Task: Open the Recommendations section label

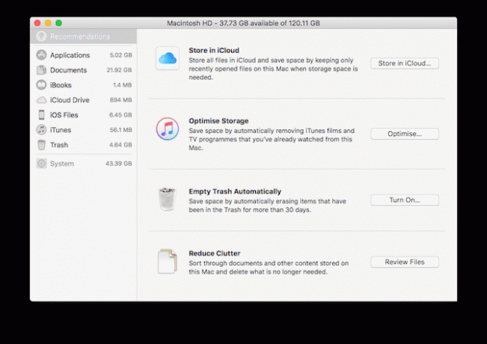Action: [80, 37]
